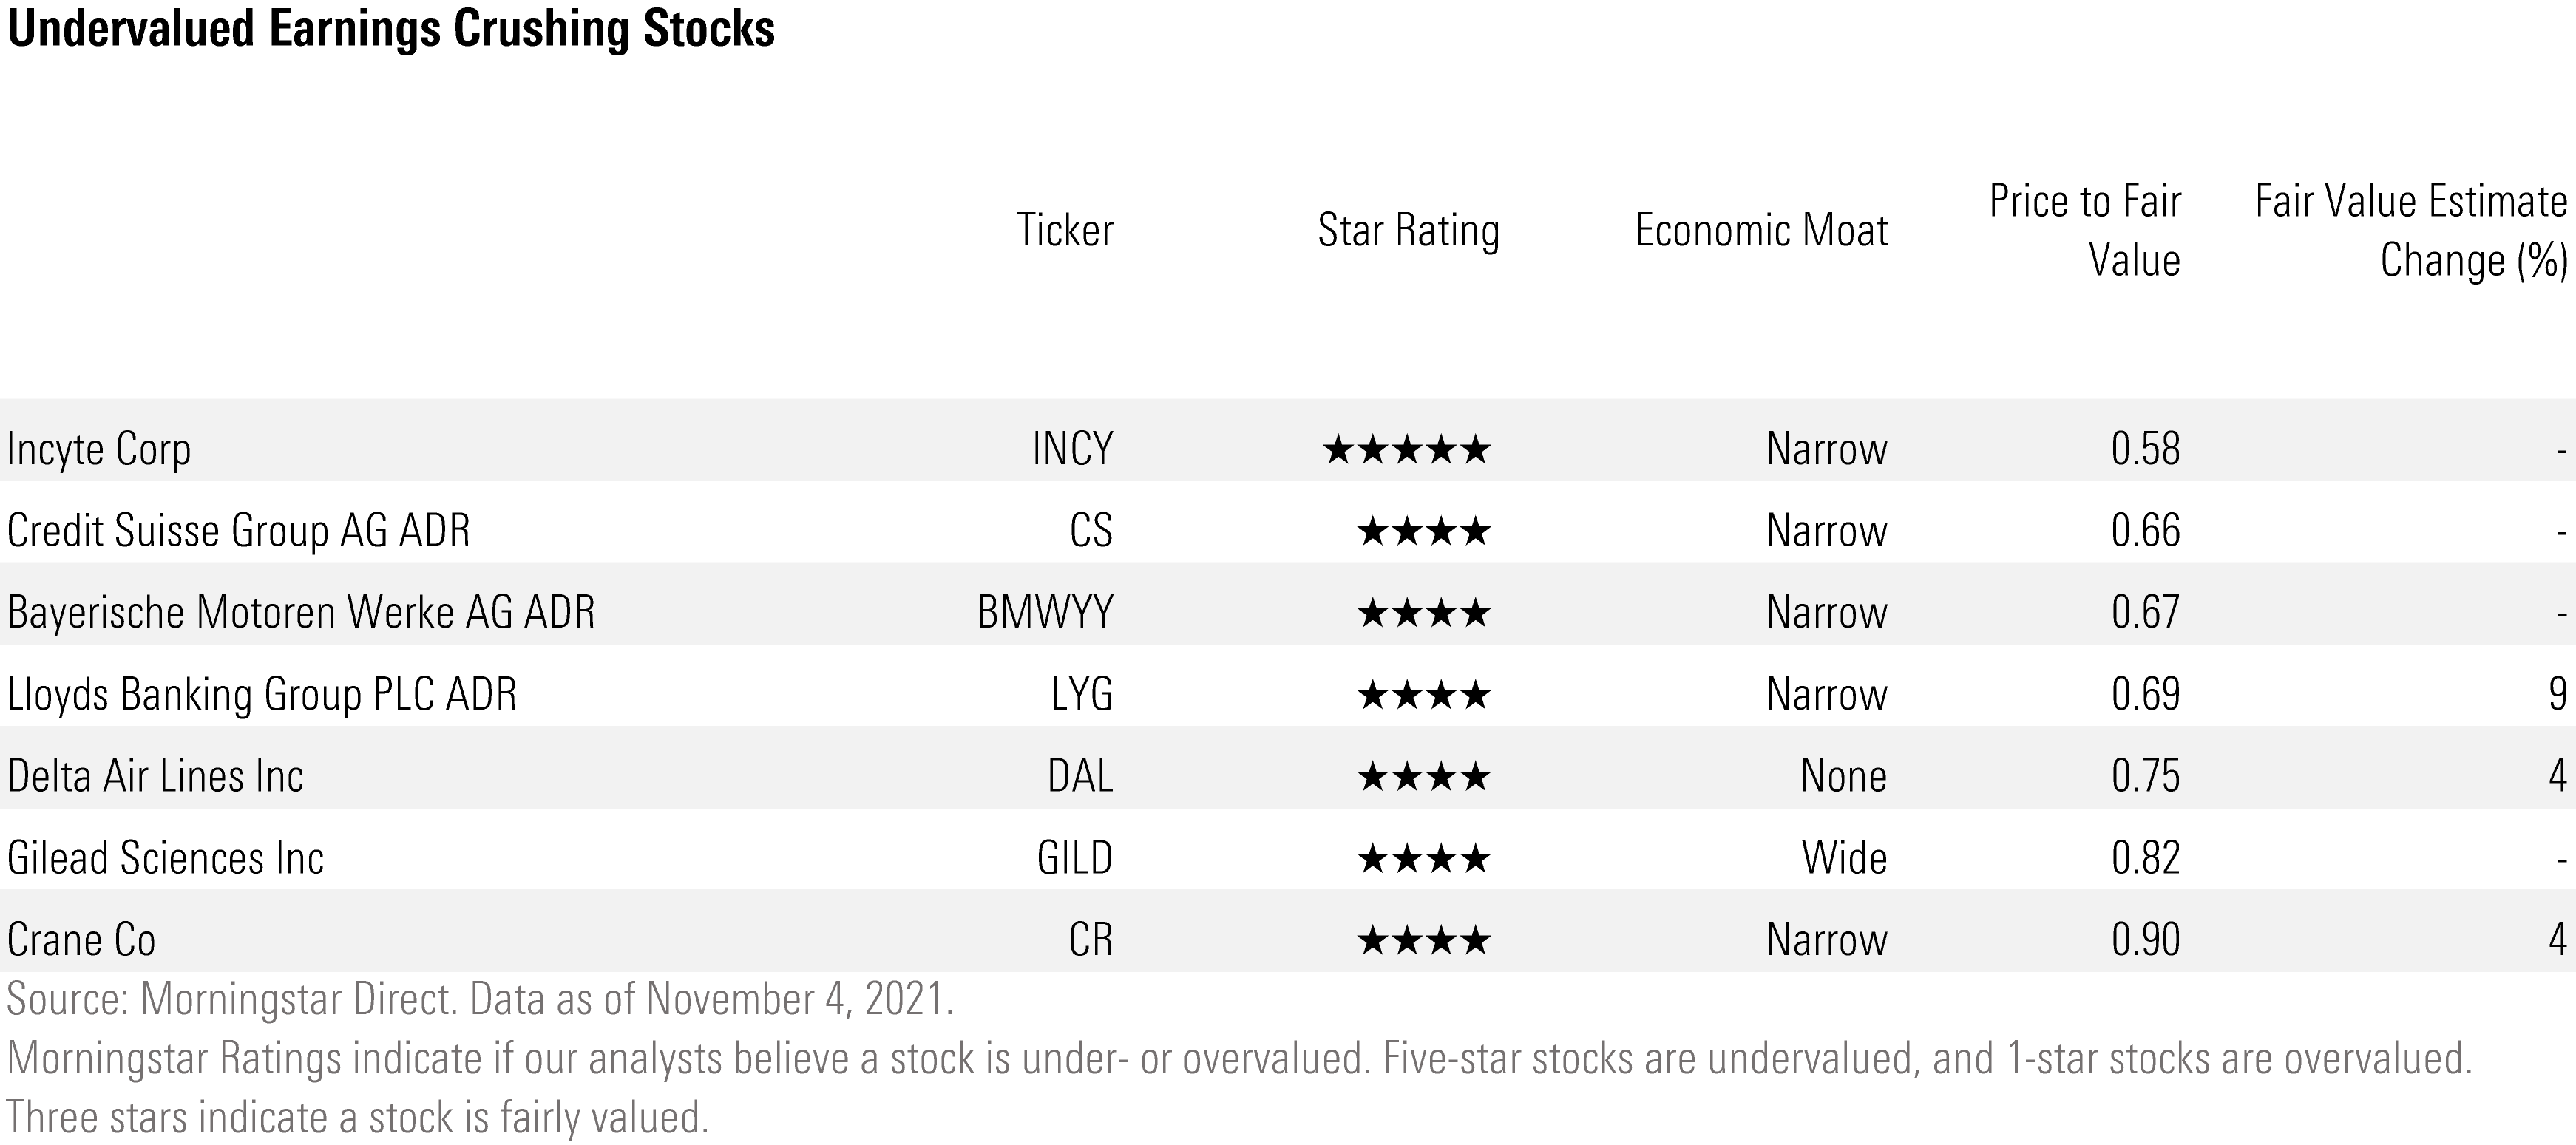
Task: Click Fair Value Estimate Change header
Action: pyautogui.click(x=2411, y=231)
